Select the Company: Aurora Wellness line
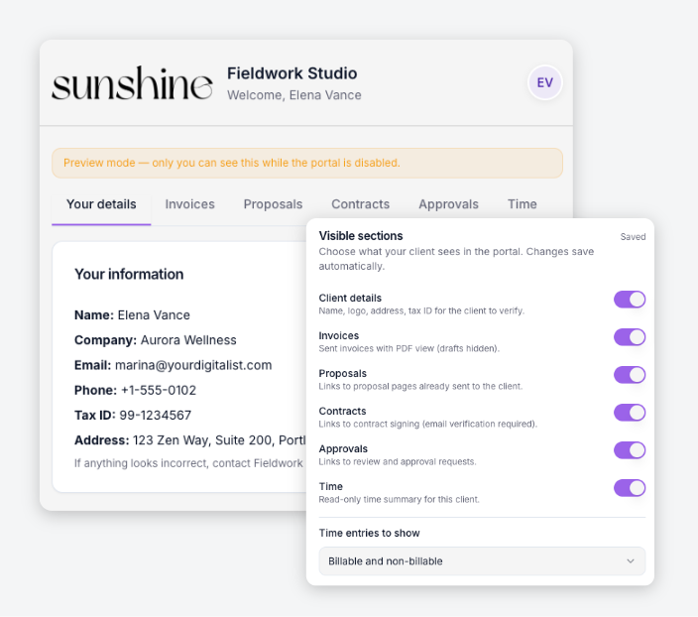This screenshot has height=617, width=698. point(156,340)
